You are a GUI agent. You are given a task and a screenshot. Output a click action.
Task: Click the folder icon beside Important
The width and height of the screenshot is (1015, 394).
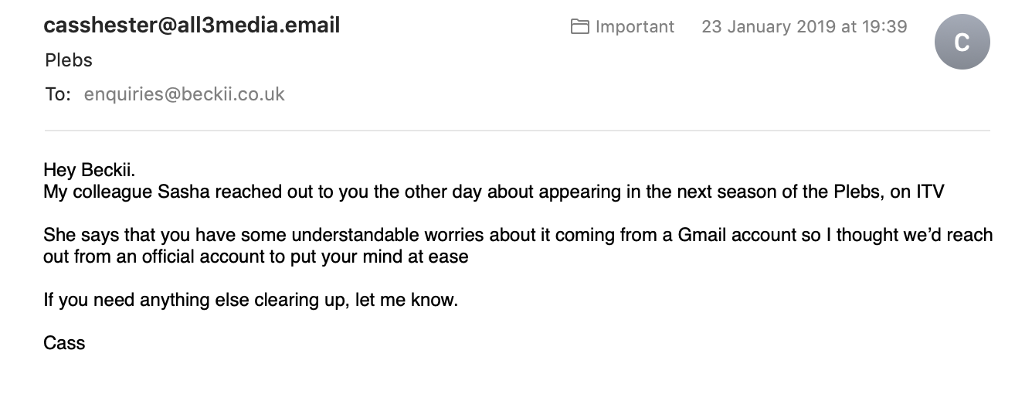pyautogui.click(x=579, y=27)
